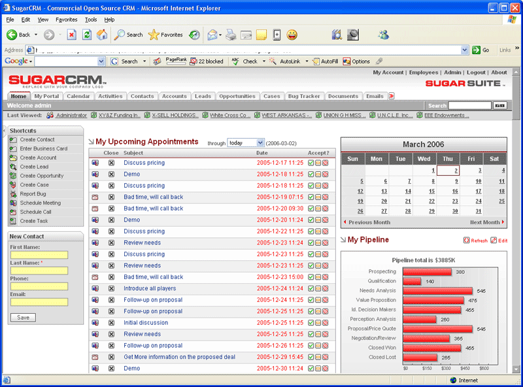This screenshot has width=523, height=387.
Task: Decline the Initial discussion appointment
Action: click(326, 323)
